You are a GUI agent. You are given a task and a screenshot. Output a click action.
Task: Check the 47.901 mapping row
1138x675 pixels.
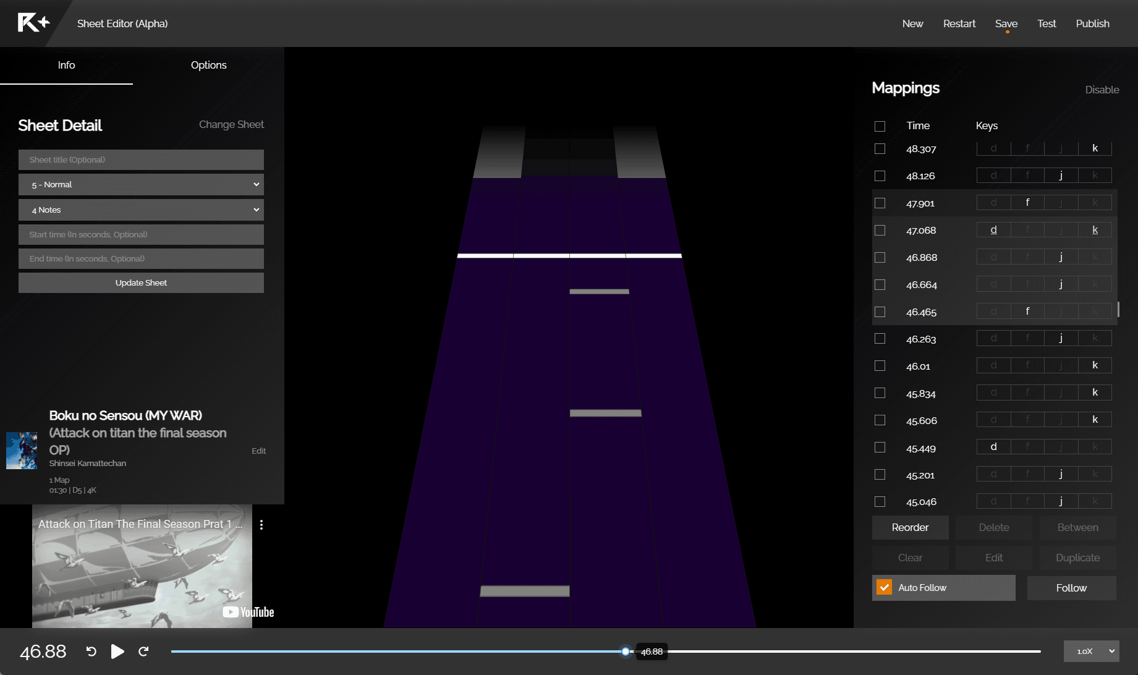click(x=880, y=203)
